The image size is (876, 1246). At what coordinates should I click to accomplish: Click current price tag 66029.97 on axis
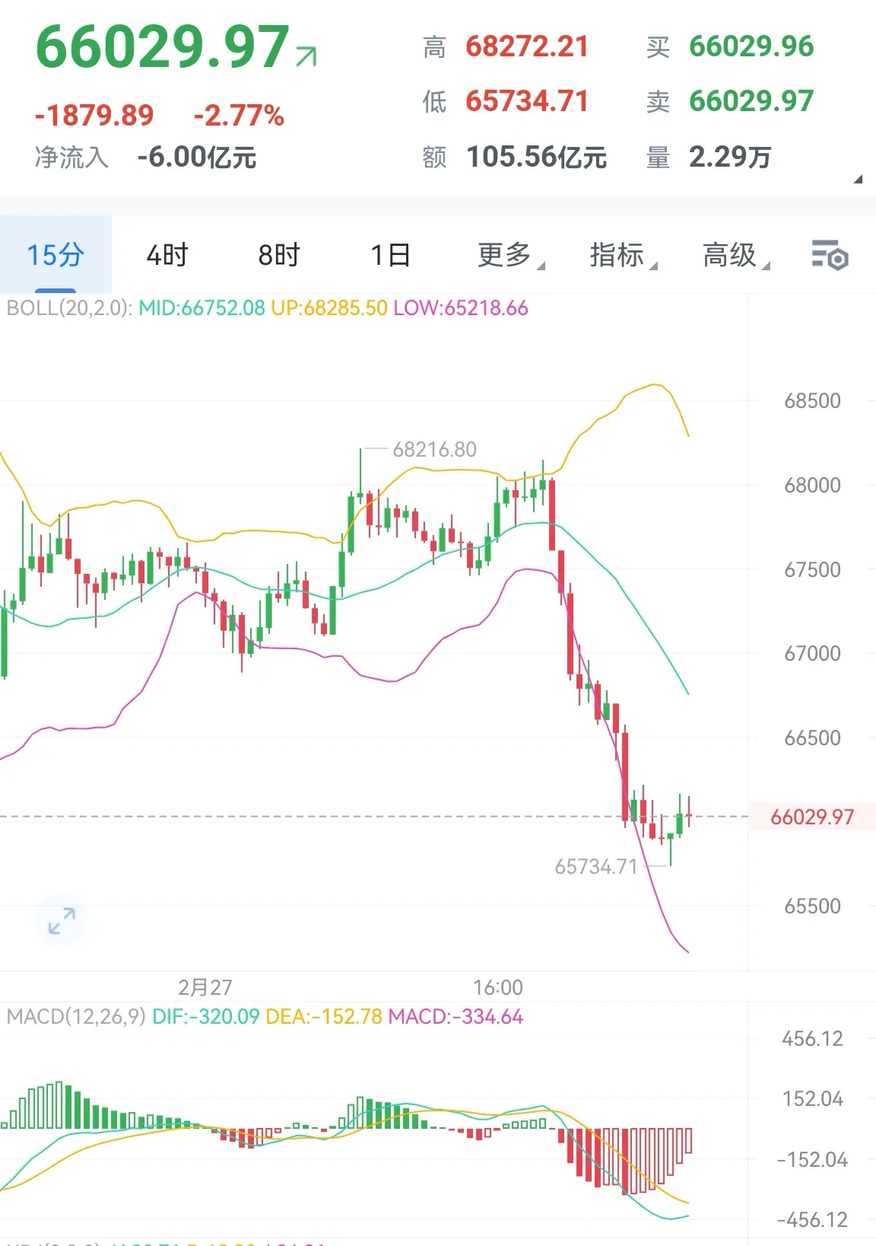pos(811,817)
